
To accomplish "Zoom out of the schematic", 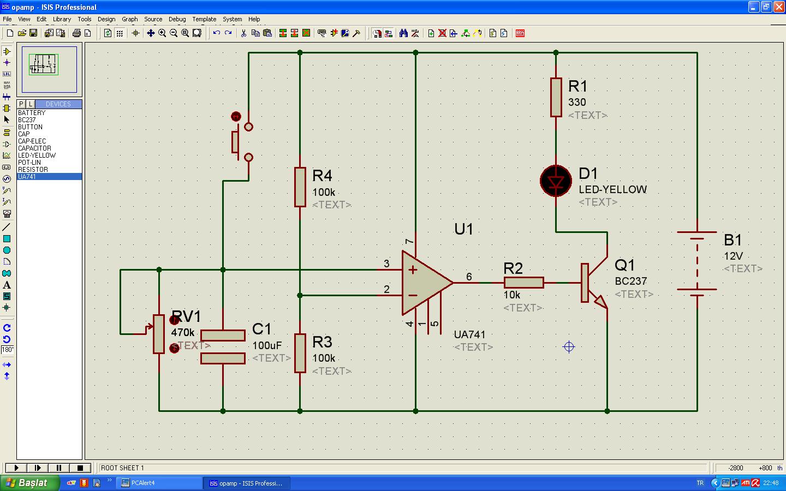I will [x=174, y=33].
